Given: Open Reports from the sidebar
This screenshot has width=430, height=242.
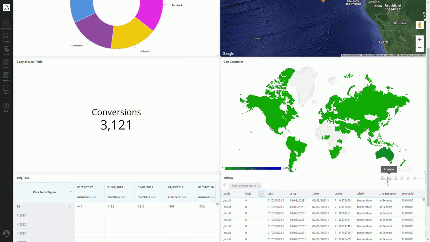Looking at the screenshot, I should [x=6, y=76].
